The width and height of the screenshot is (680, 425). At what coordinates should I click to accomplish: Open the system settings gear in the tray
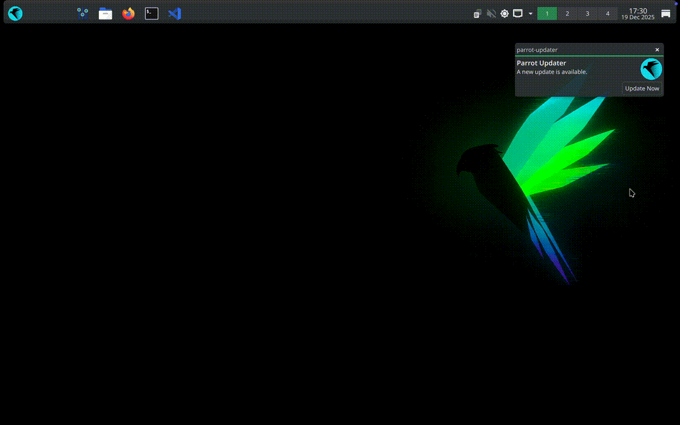pyautogui.click(x=504, y=13)
